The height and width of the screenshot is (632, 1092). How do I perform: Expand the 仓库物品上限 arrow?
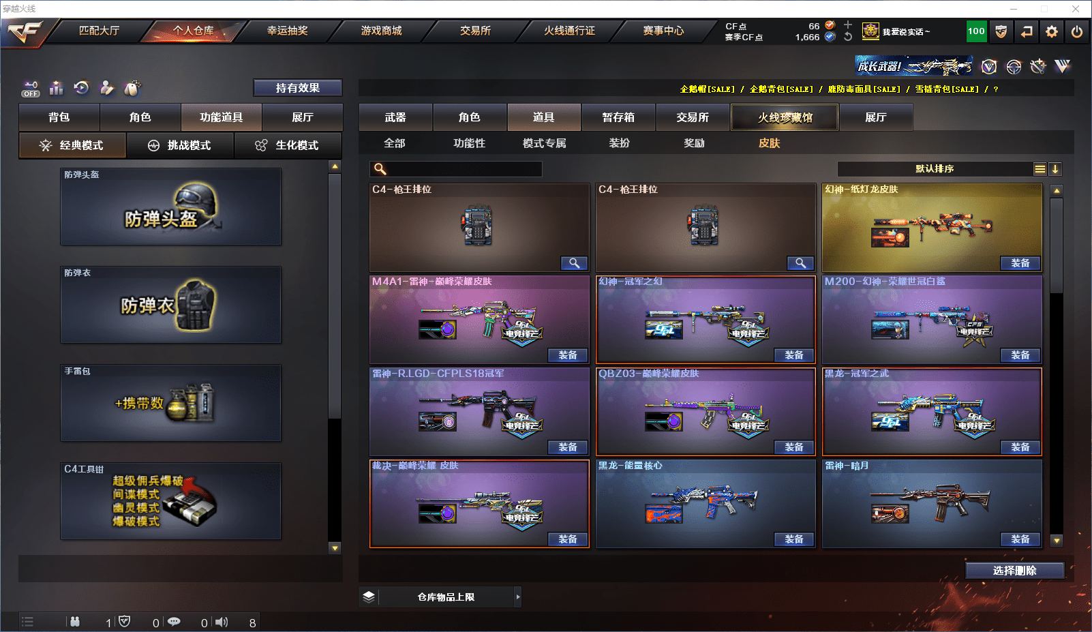tap(518, 597)
